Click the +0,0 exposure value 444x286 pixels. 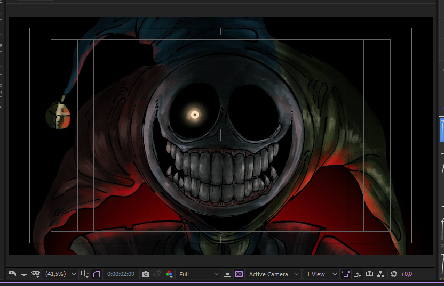(406, 274)
